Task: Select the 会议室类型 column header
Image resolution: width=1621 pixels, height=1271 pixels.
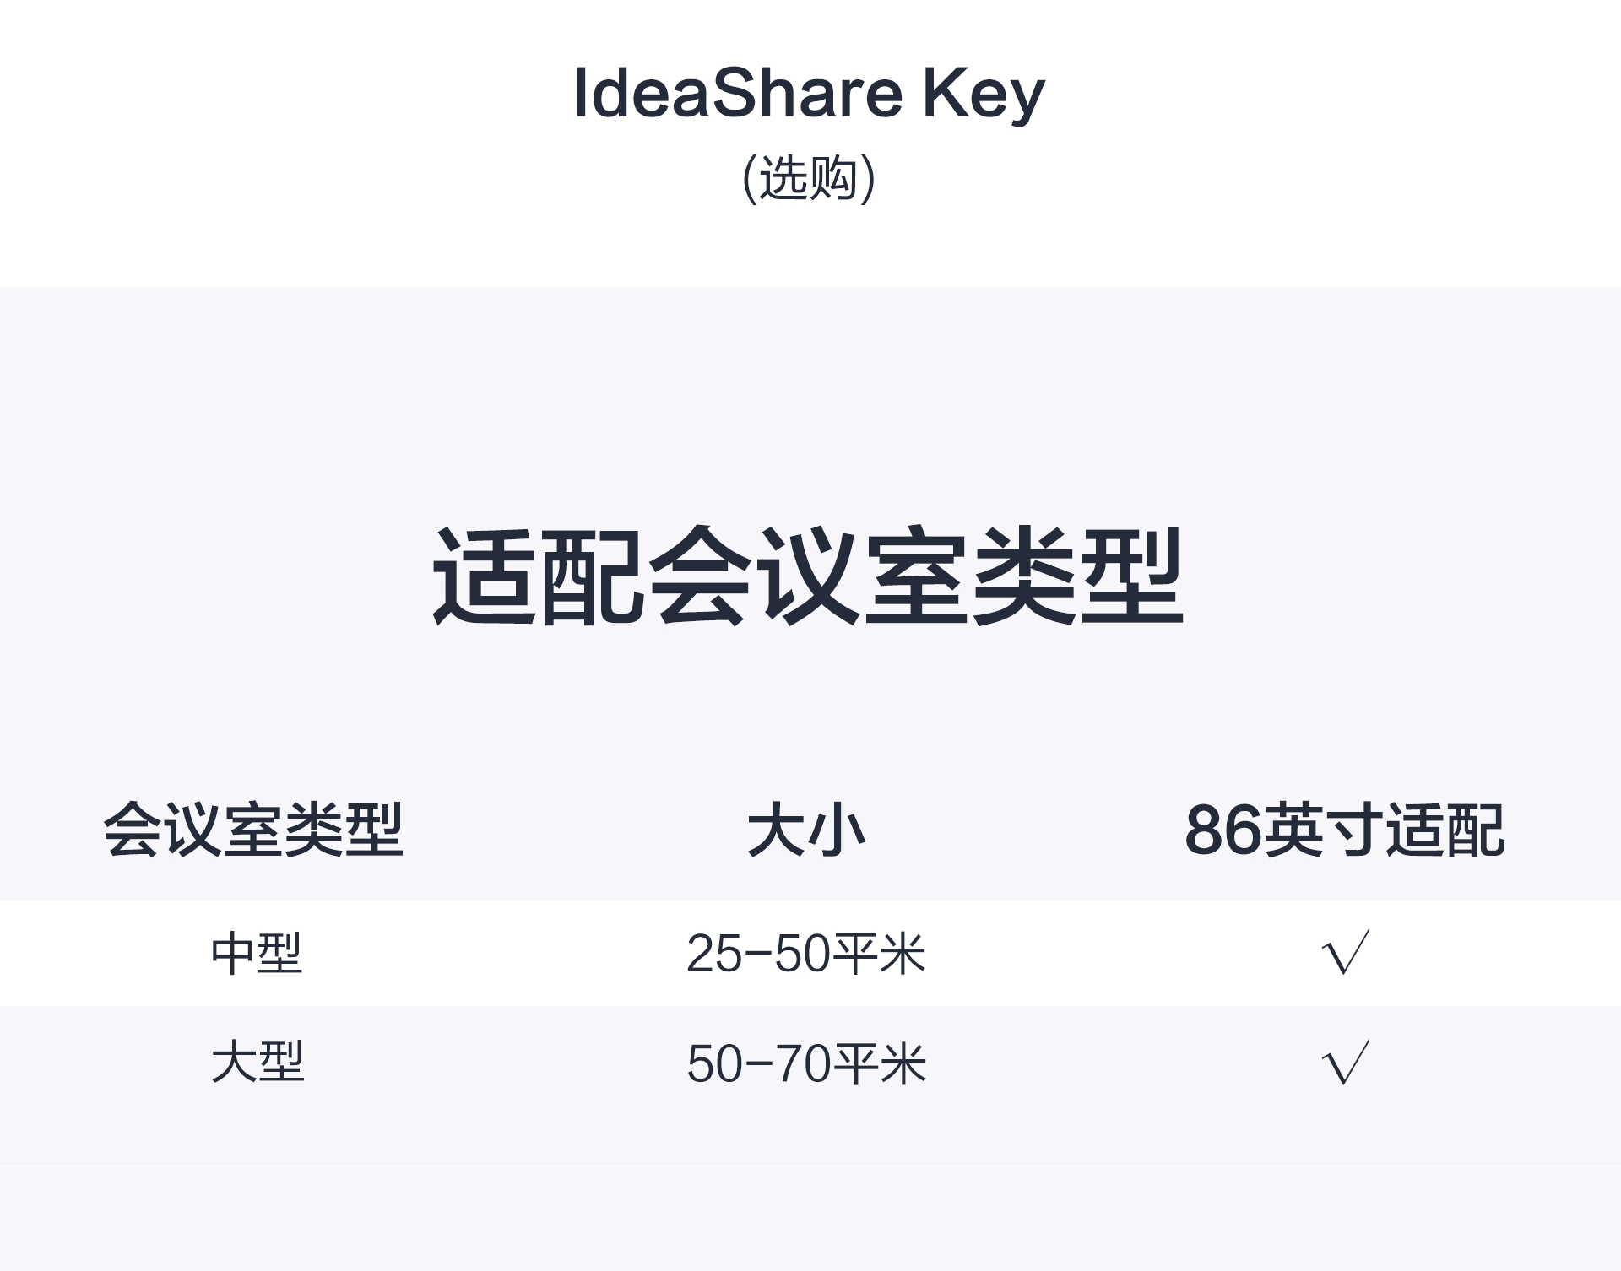Action: pos(253,830)
